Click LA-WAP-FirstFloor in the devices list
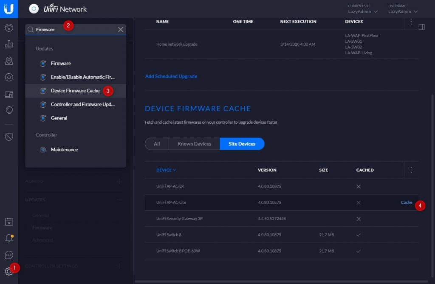Viewport: 435px width, 284px height. [x=362, y=36]
